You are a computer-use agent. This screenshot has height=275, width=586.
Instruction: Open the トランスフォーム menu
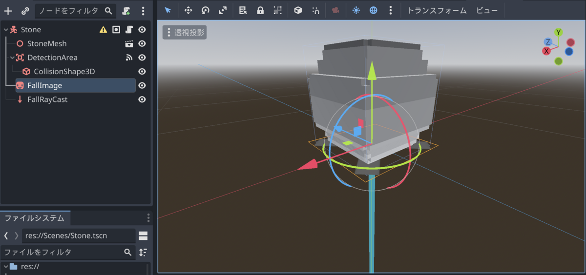click(437, 10)
